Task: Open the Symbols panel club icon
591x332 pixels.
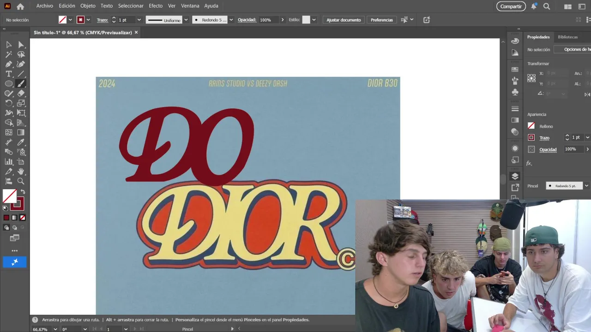Action: pos(515,92)
